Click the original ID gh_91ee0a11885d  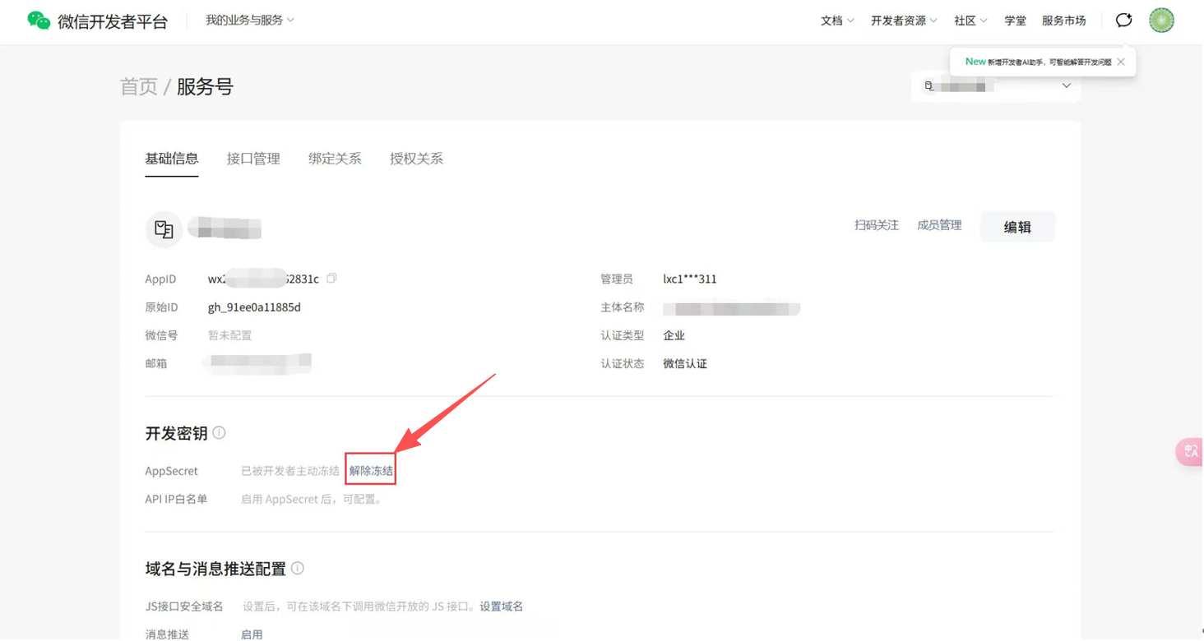254,307
